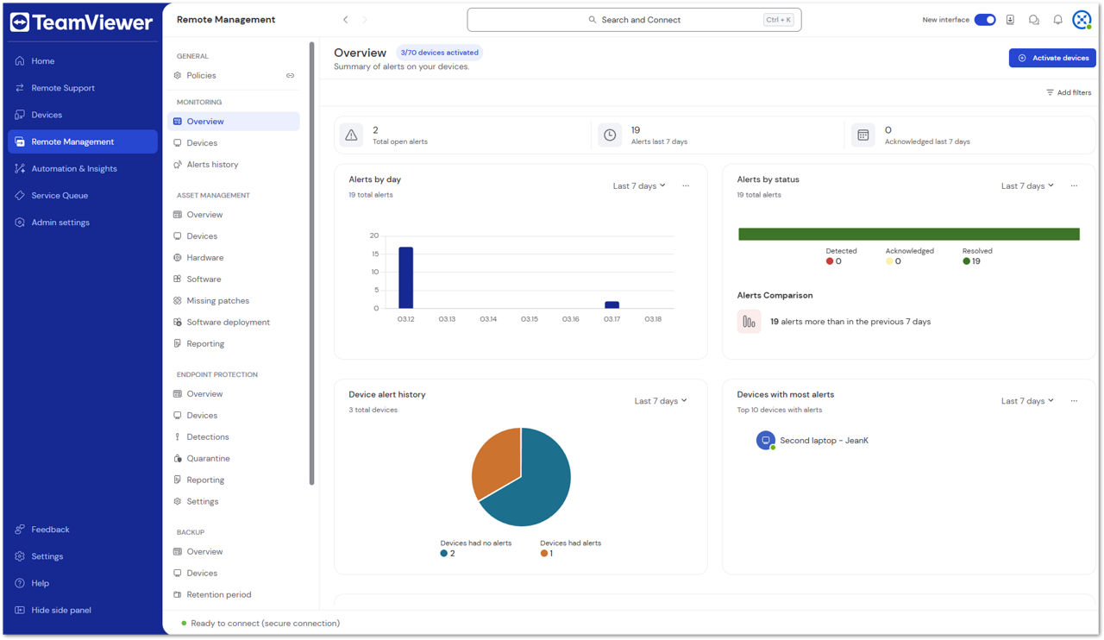Open the user profile avatar
Image resolution: width=1104 pixels, height=640 pixels.
(1082, 20)
